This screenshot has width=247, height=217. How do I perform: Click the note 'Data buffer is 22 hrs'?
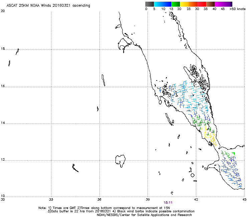coord(66,211)
